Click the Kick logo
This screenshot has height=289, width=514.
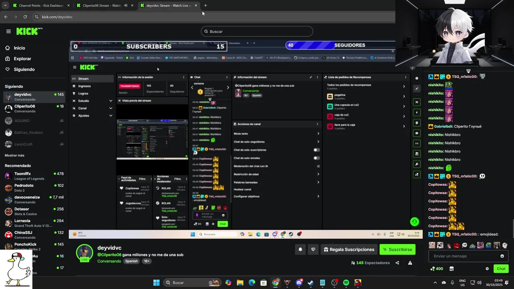[x=29, y=31]
